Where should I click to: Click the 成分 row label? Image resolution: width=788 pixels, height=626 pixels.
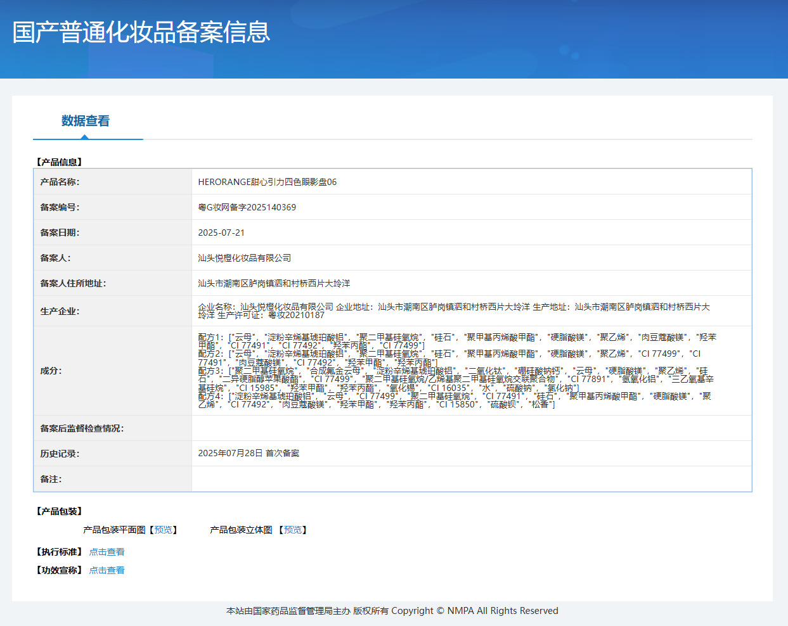(51, 371)
